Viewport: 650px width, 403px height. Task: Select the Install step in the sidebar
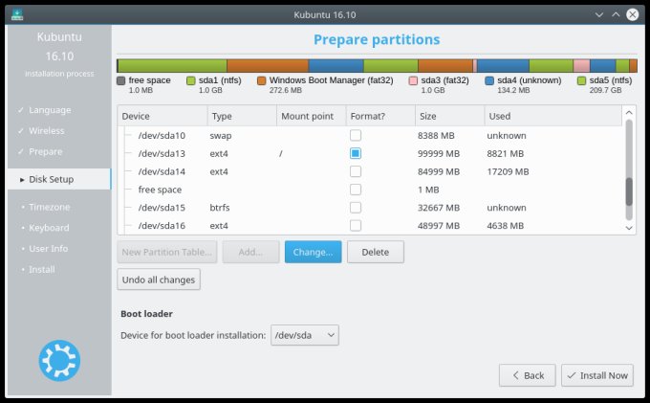pyautogui.click(x=41, y=269)
